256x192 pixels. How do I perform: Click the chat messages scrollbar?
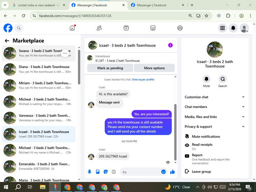[175, 132]
